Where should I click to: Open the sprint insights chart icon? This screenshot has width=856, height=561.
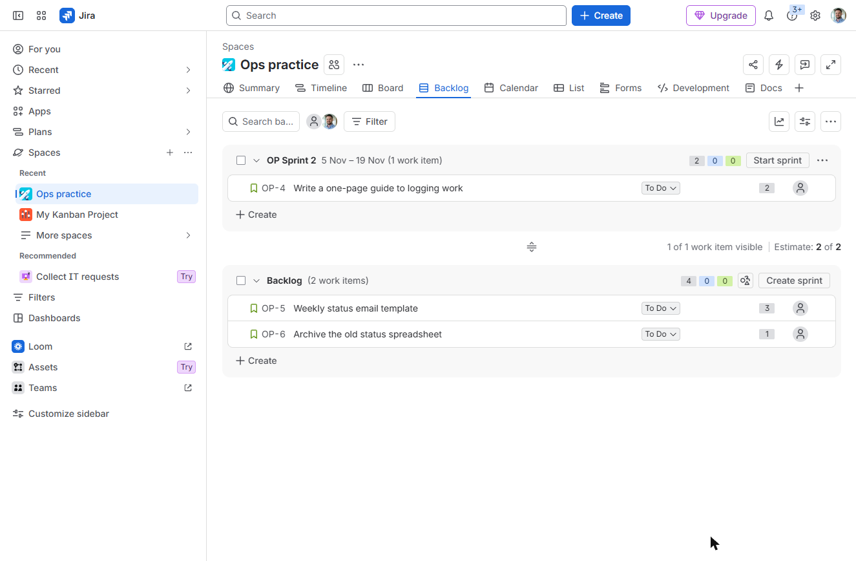pyautogui.click(x=779, y=122)
